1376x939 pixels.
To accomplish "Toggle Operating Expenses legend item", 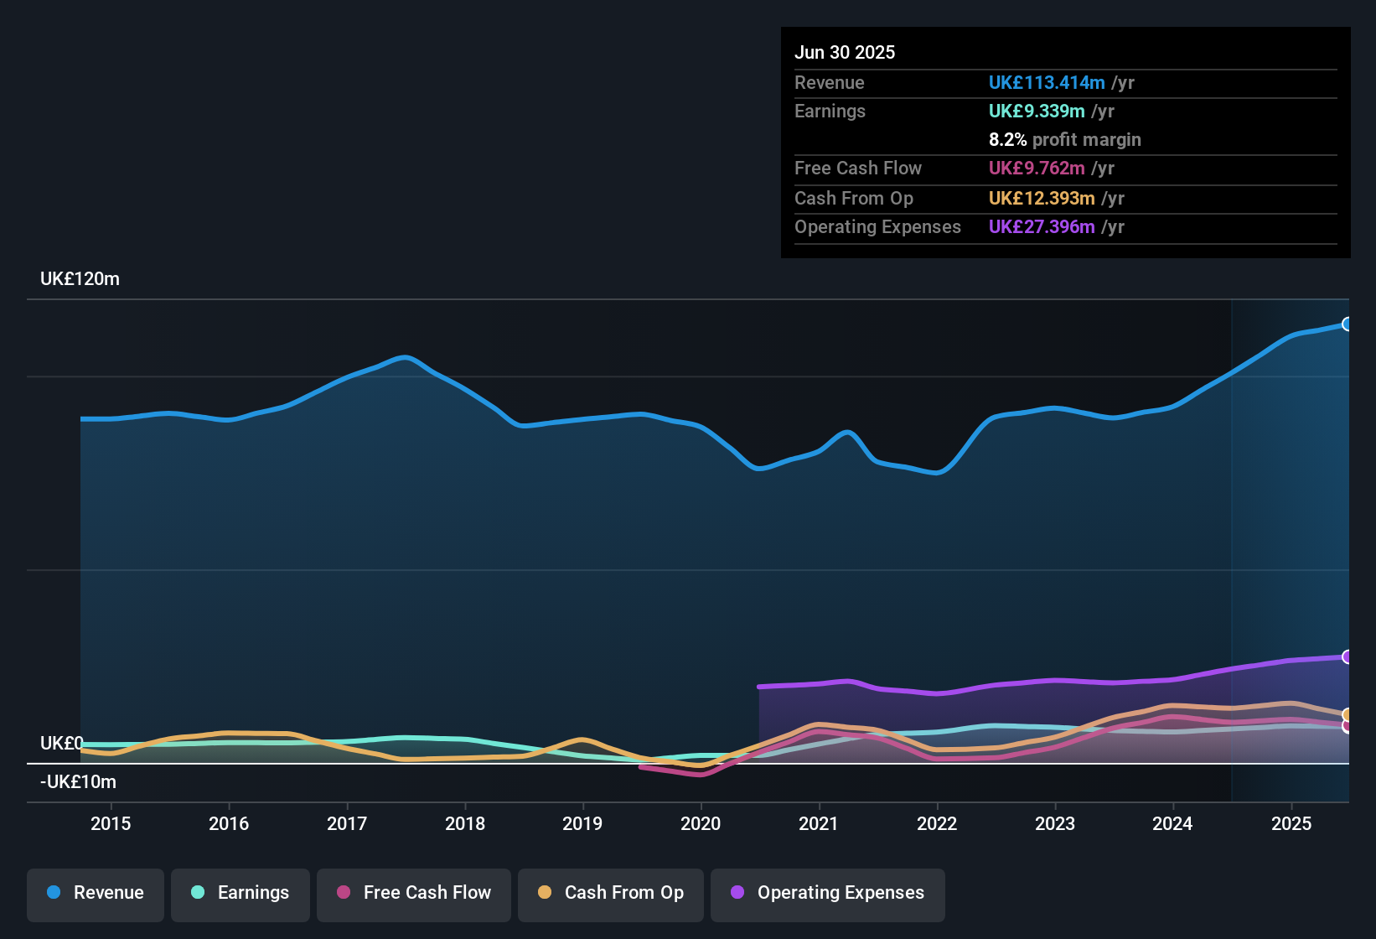I will pyautogui.click(x=828, y=893).
